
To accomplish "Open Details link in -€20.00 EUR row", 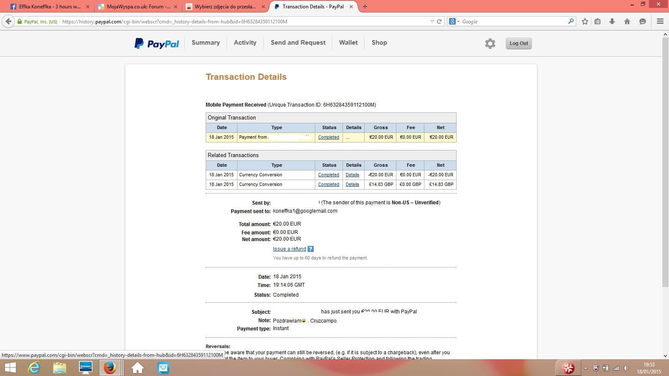I will 352,175.
